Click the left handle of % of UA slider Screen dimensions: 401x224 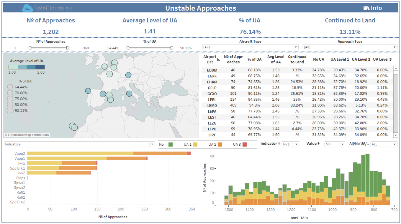click(x=128, y=48)
